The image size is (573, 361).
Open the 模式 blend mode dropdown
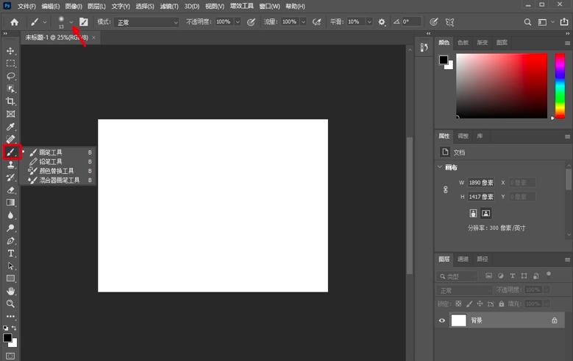point(147,22)
